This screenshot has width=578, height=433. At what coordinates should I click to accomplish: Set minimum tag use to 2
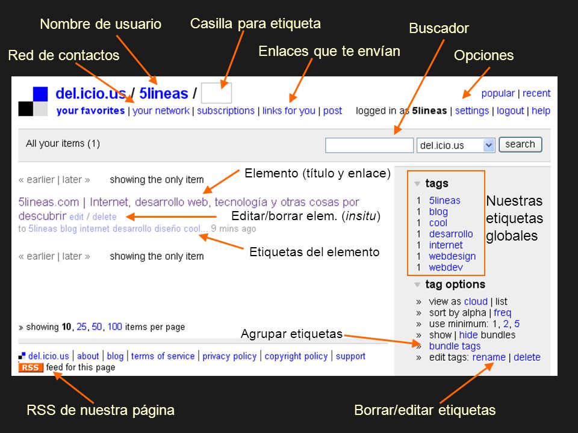pos(506,324)
